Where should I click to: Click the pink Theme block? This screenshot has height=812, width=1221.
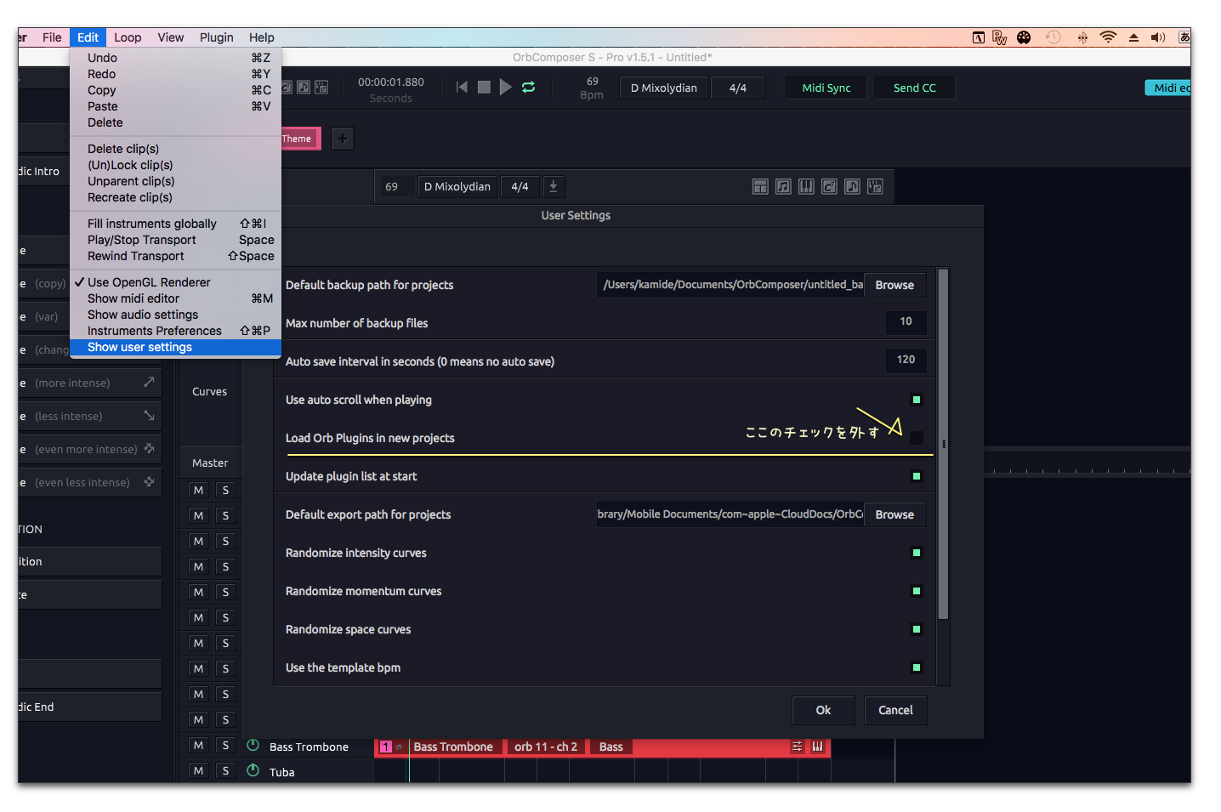click(x=299, y=139)
